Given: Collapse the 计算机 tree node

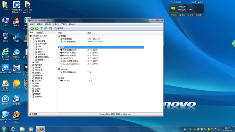Looking at the screenshot, I should pyautogui.click(x=31, y=39).
